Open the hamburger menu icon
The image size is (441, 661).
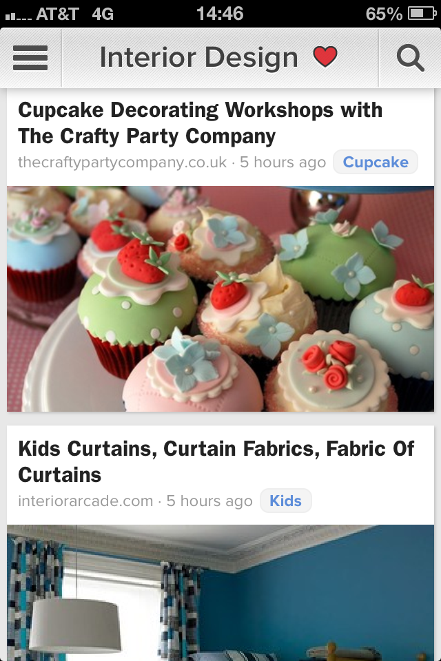30,58
